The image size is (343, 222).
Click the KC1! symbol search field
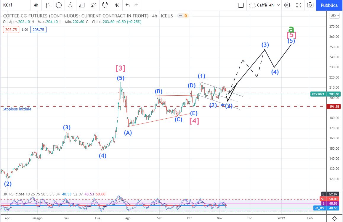coord(8,5)
